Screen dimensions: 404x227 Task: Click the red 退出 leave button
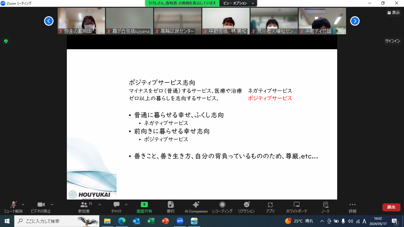(x=391, y=207)
